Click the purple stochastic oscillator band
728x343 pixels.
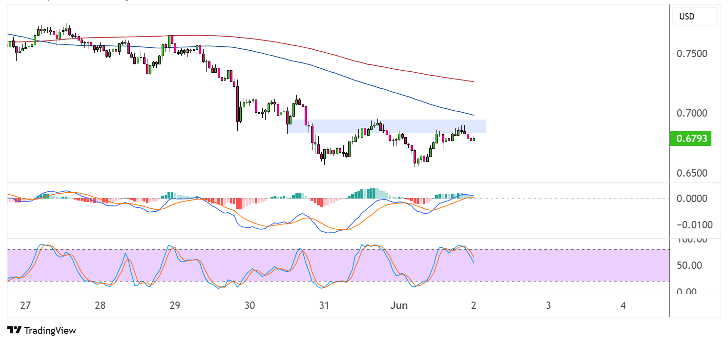click(x=338, y=265)
